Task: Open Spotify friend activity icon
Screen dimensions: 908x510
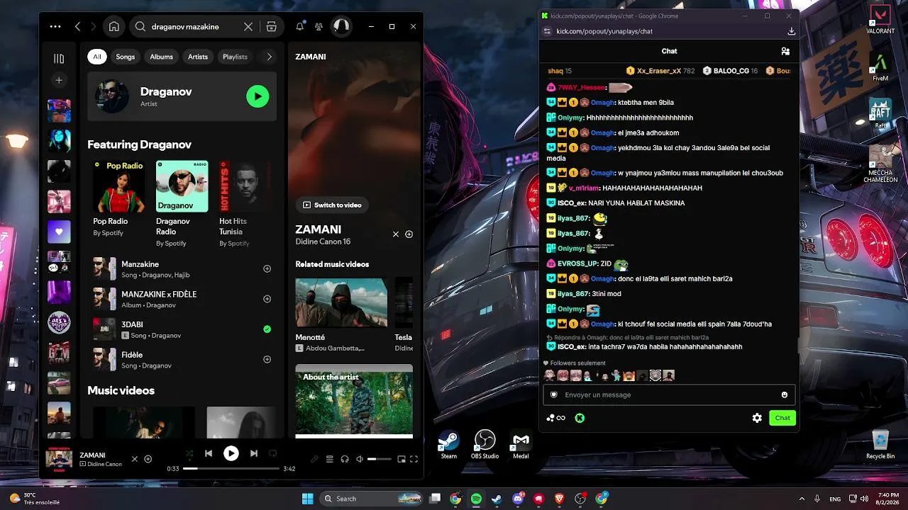Action: [319, 27]
